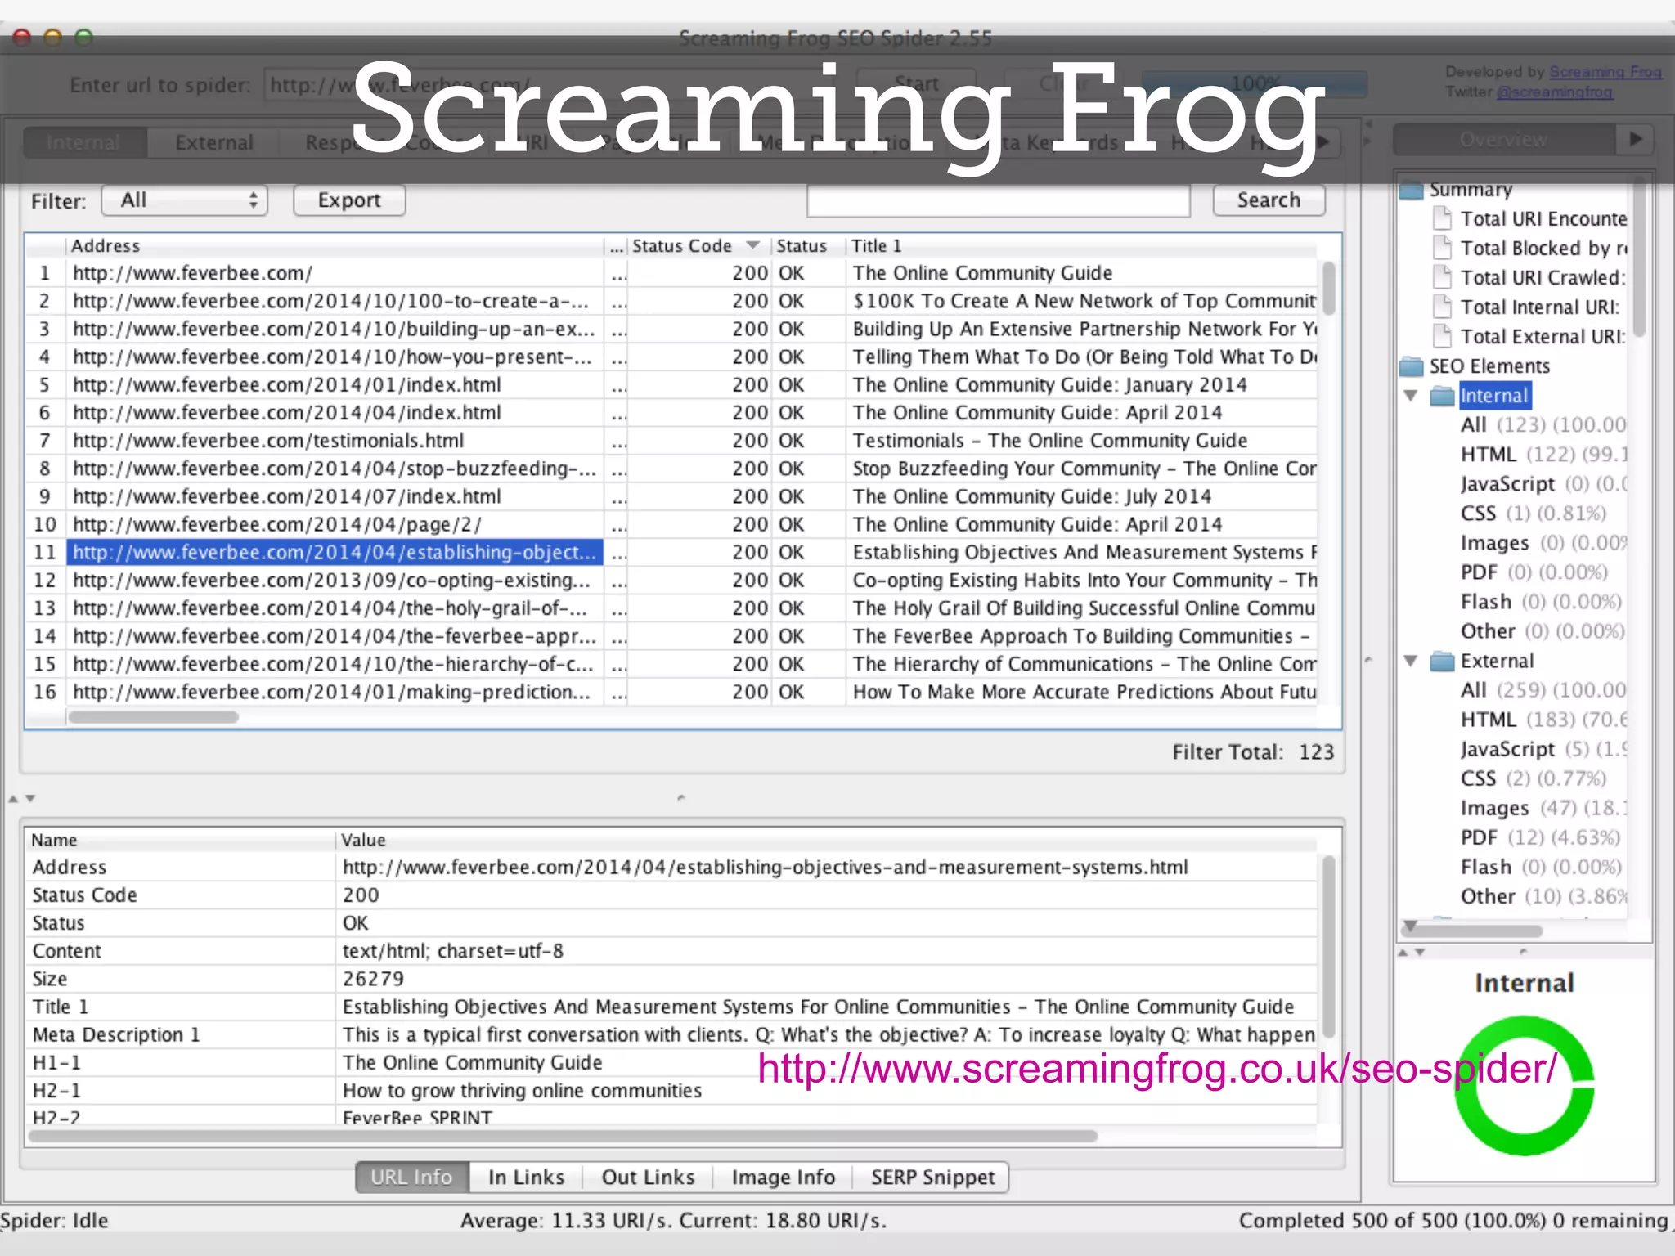Select External Other (10) entry
This screenshot has height=1256, width=1675.
tap(1543, 896)
